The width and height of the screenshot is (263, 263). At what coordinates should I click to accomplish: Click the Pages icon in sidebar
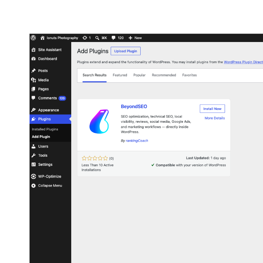[x=34, y=89]
